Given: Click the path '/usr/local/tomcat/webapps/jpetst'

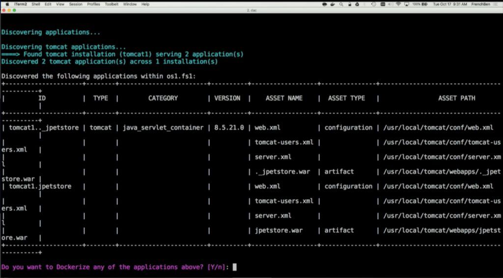Looking at the screenshot, I should pyautogui.click(x=442, y=230).
